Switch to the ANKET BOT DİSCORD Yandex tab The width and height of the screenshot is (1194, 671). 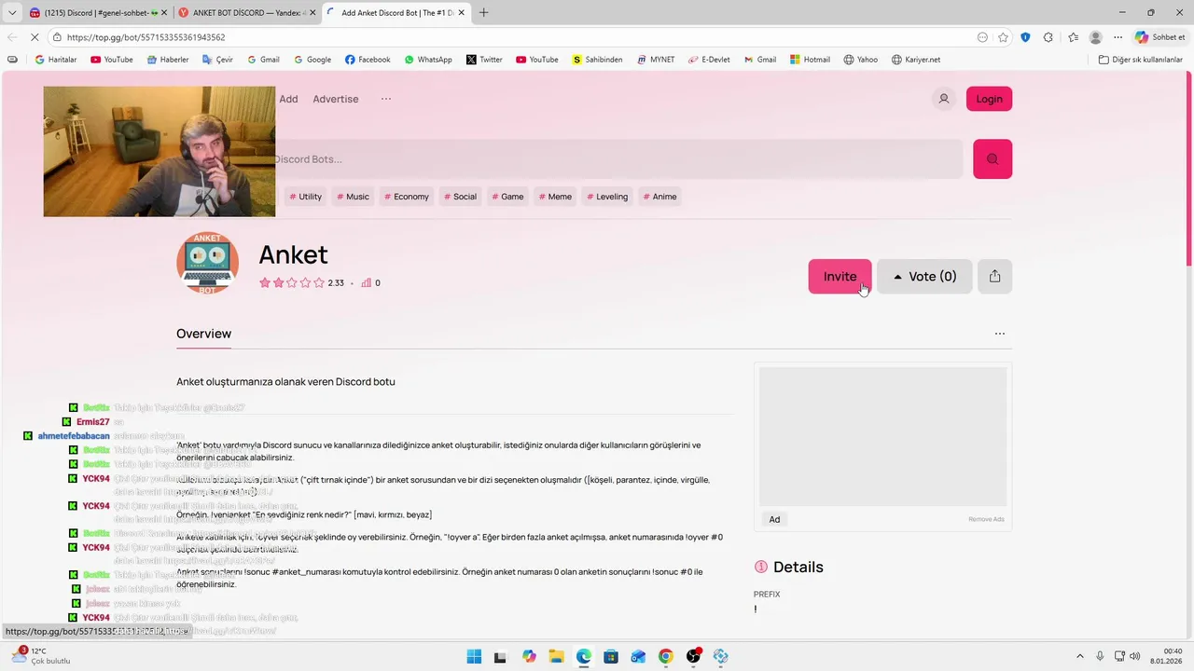coord(246,13)
